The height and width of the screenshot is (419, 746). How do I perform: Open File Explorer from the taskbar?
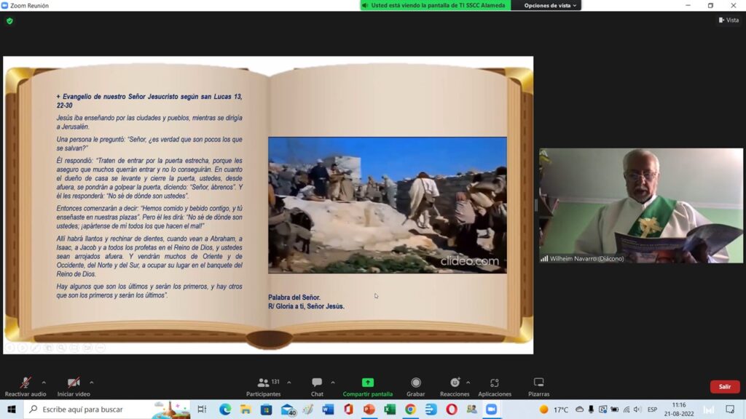[246, 409]
